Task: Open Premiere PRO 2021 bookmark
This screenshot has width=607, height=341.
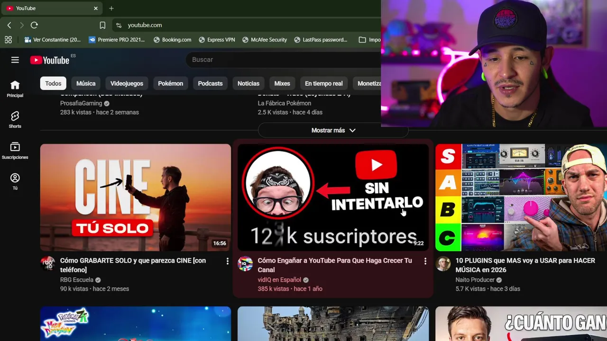Action: [x=117, y=40]
